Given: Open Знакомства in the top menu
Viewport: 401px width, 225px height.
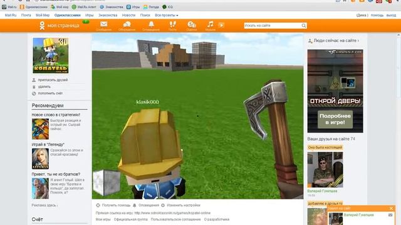Looking at the screenshot, I should pyautogui.click(x=108, y=15).
